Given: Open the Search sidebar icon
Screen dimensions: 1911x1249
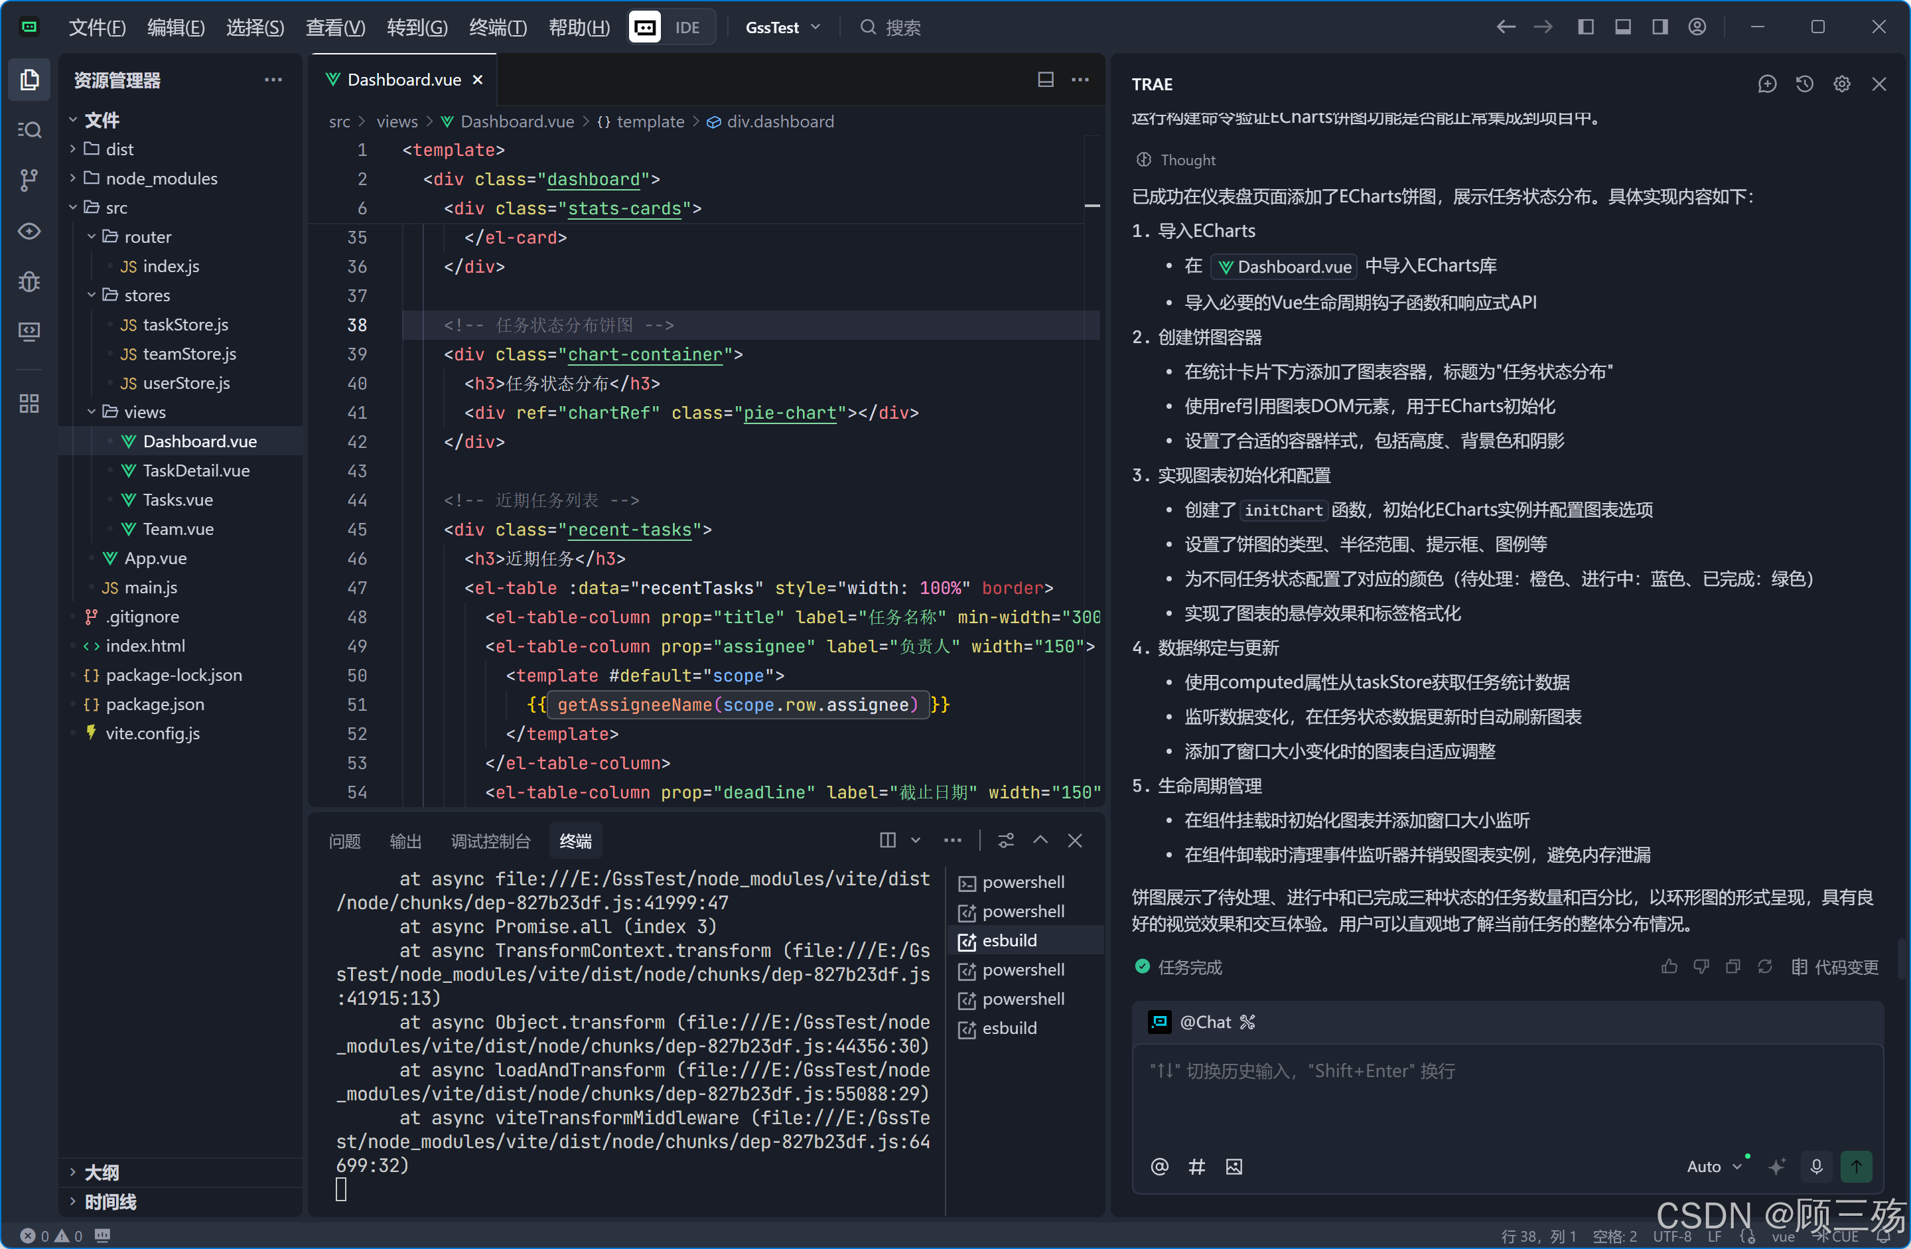Looking at the screenshot, I should tap(29, 130).
